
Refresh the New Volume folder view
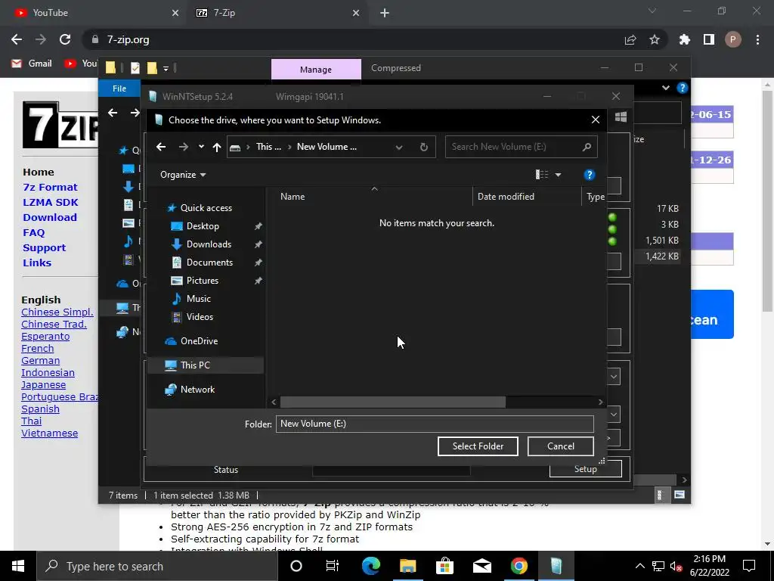tap(423, 147)
